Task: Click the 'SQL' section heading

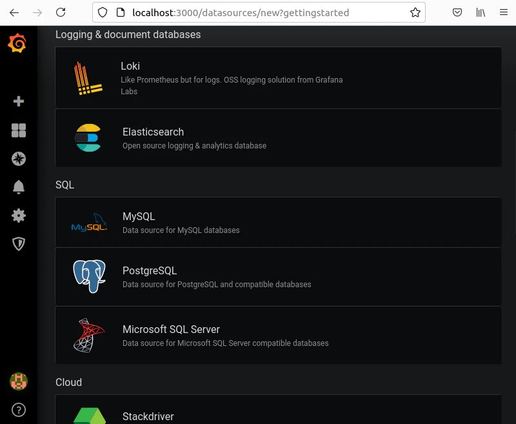Action: [65, 185]
